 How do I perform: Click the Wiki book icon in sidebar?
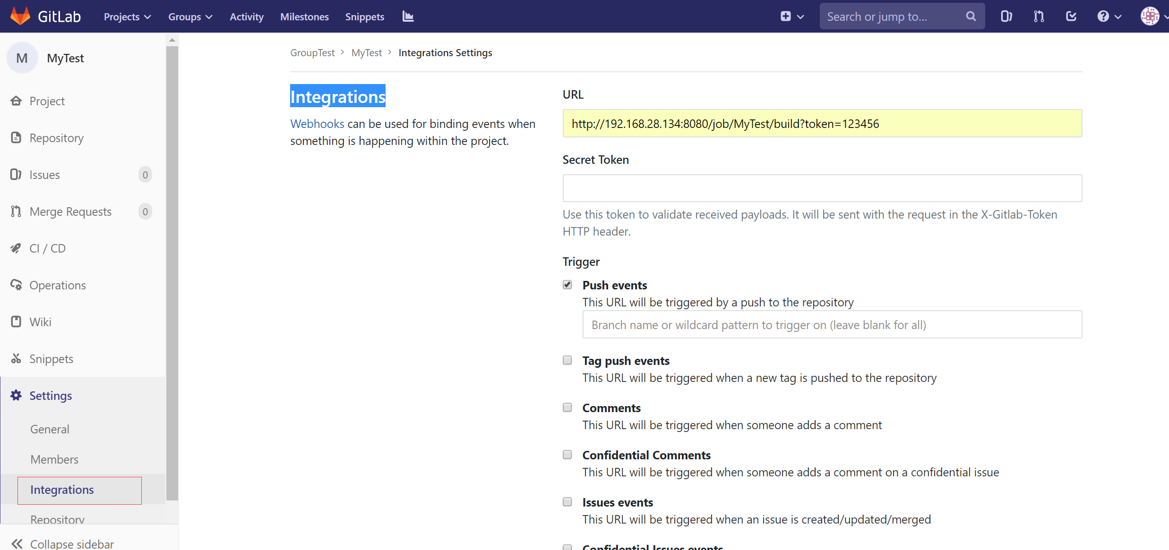[16, 322]
